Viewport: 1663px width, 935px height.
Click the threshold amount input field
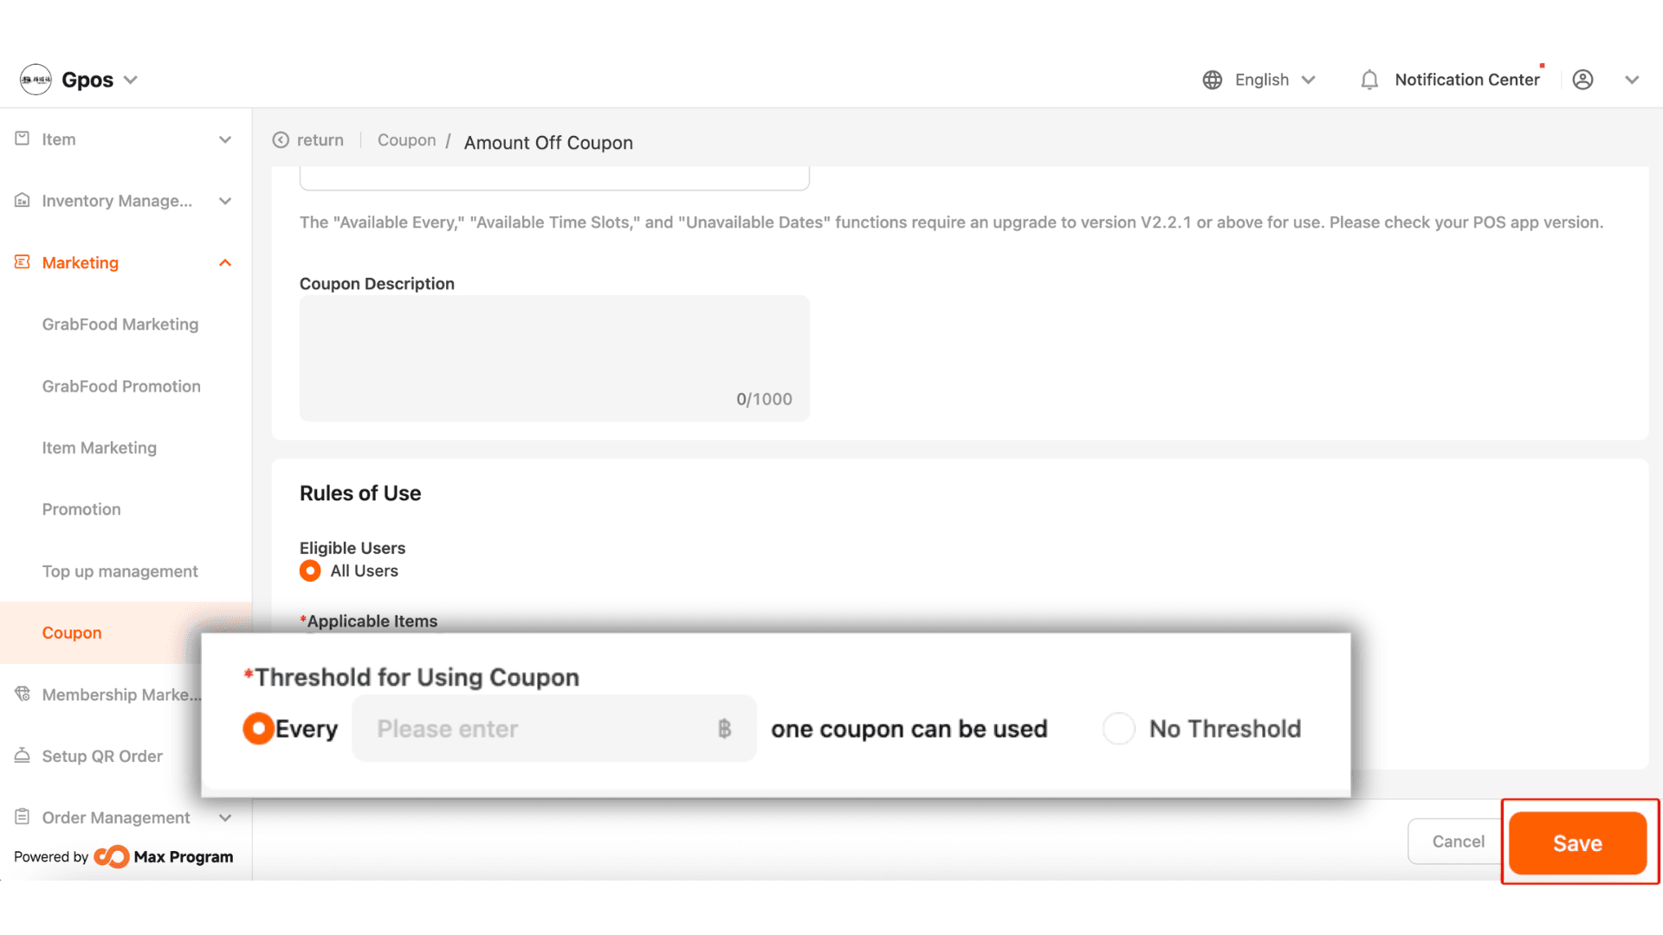tap(554, 729)
